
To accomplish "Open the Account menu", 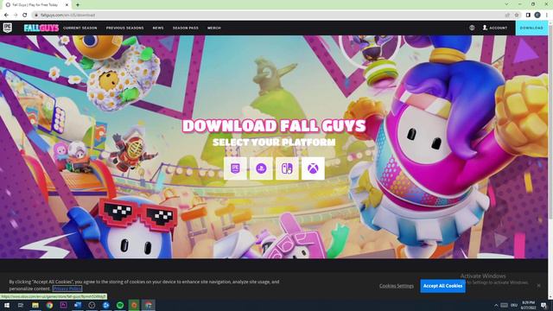I will pyautogui.click(x=495, y=28).
